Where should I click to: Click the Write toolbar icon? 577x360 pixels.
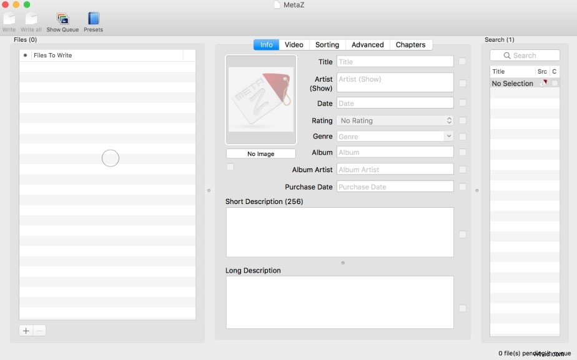(9, 22)
